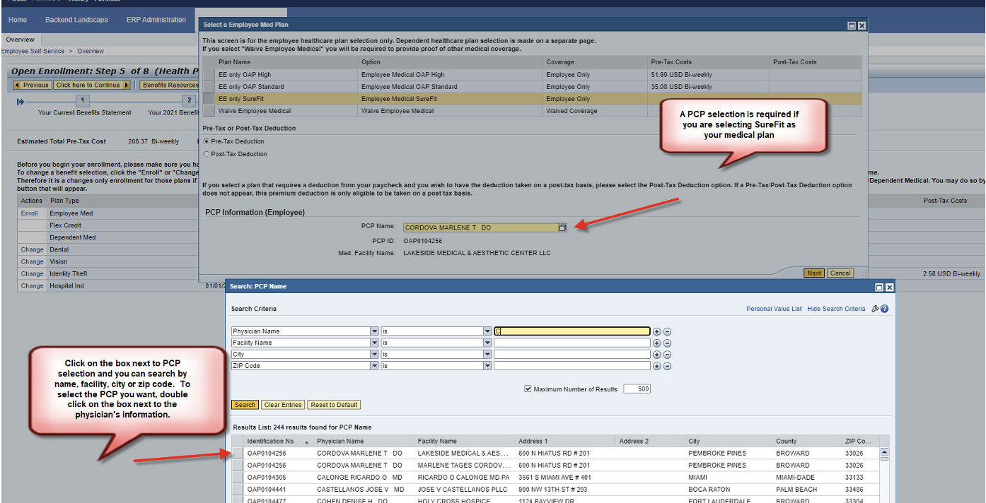Viewport: 986px width, 503px height.
Task: Select the Post-Tax Deduction radio button
Action: coord(207,154)
